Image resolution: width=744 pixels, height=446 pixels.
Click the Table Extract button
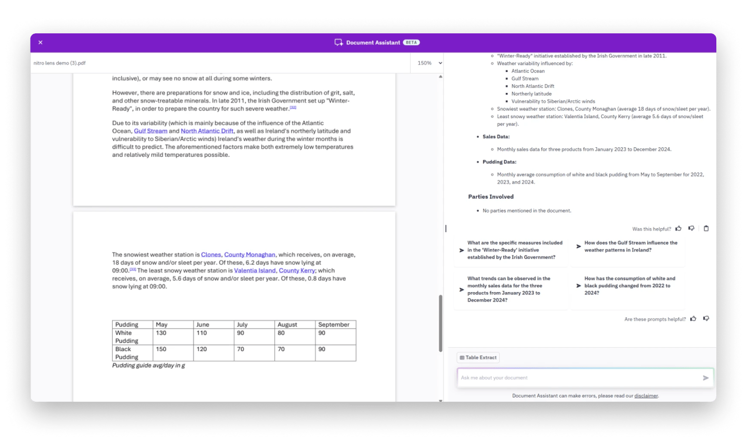[478, 357]
